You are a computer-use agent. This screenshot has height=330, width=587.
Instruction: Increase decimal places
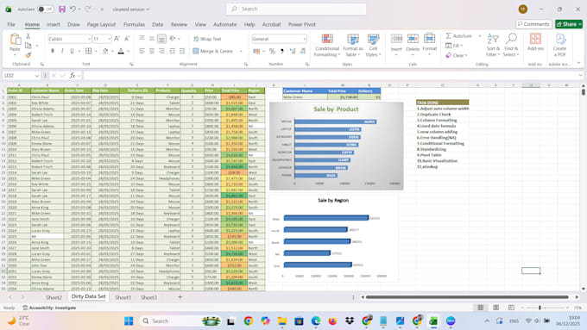(x=293, y=51)
